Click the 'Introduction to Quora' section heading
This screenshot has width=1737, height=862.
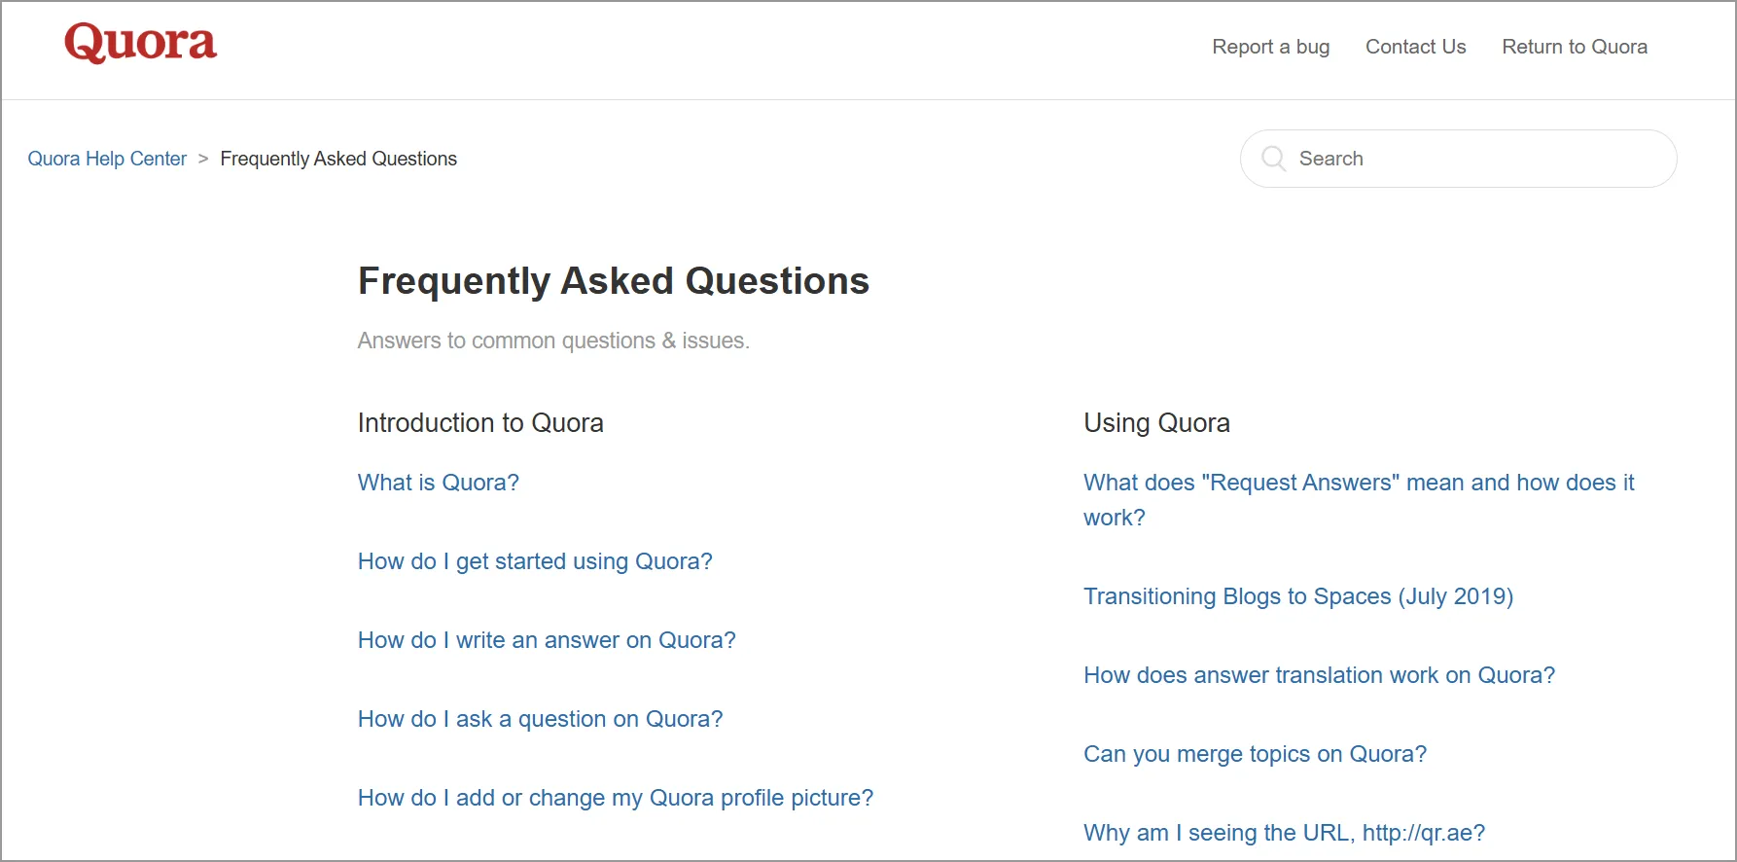pyautogui.click(x=480, y=423)
